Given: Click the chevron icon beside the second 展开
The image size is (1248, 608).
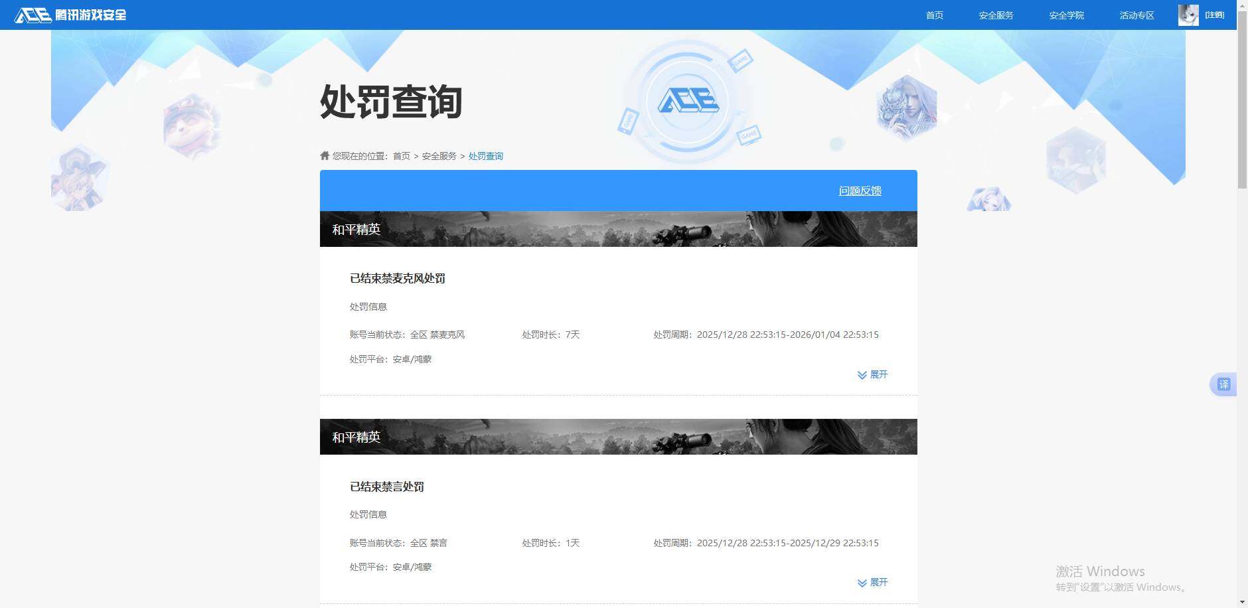Looking at the screenshot, I should (861, 582).
